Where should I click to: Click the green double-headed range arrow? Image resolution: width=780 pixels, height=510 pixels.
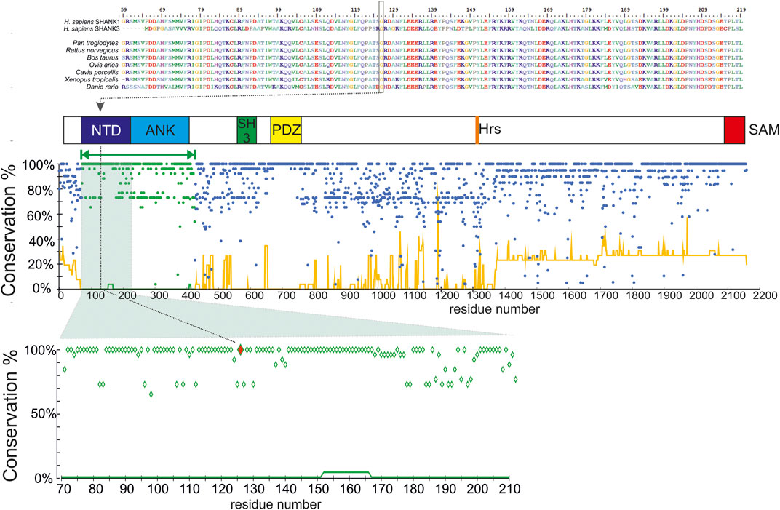(138, 154)
